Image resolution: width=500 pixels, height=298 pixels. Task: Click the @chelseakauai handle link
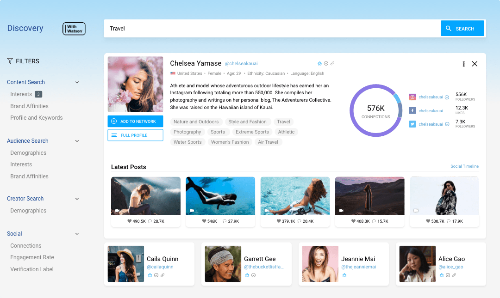tap(241, 64)
